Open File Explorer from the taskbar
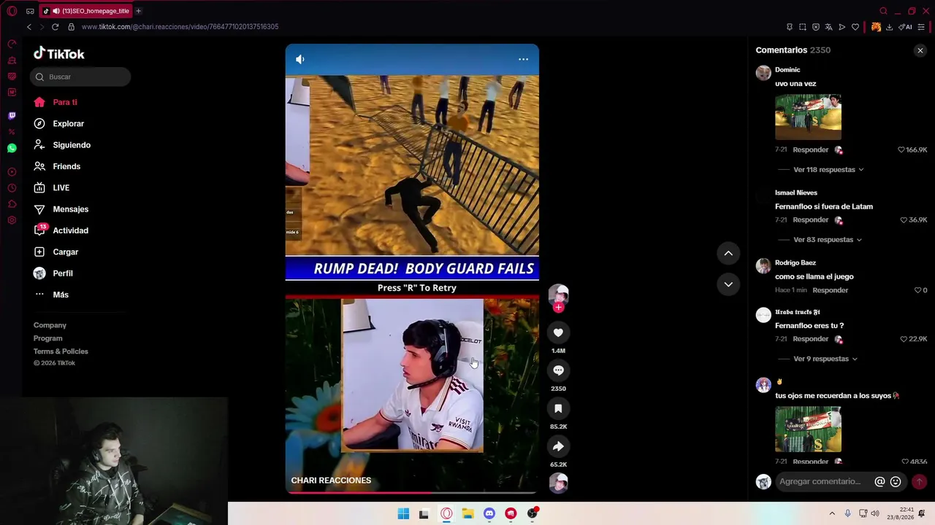The height and width of the screenshot is (525, 935). [x=467, y=514]
